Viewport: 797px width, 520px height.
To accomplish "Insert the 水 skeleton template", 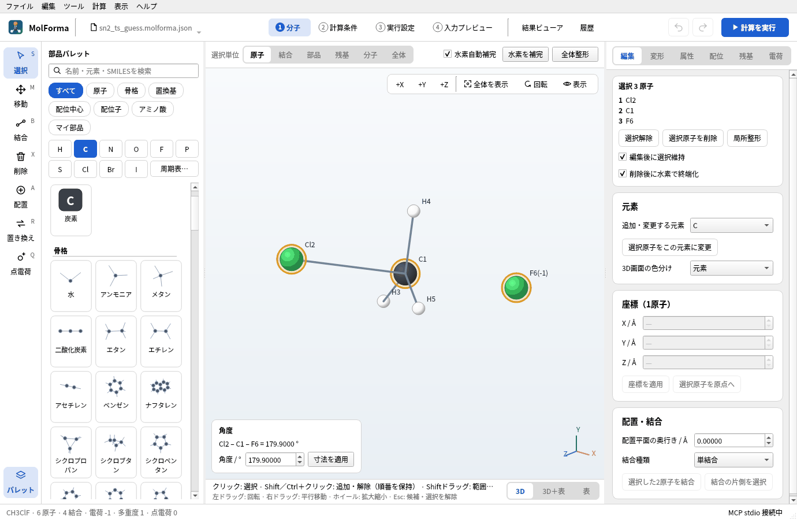I will tap(71, 285).
